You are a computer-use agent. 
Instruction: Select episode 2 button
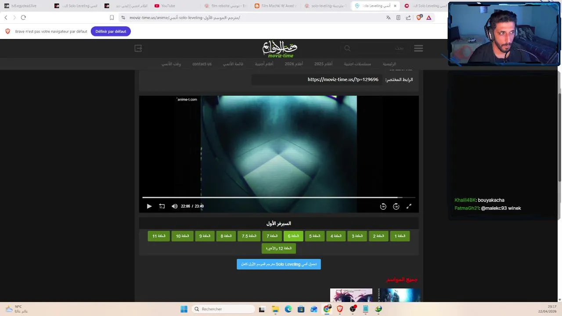tap(378, 236)
